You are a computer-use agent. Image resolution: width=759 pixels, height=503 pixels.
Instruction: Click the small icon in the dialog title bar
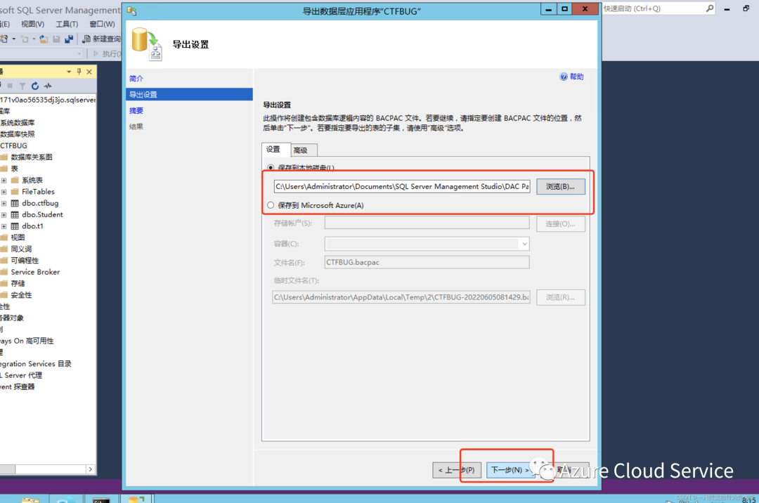(131, 11)
